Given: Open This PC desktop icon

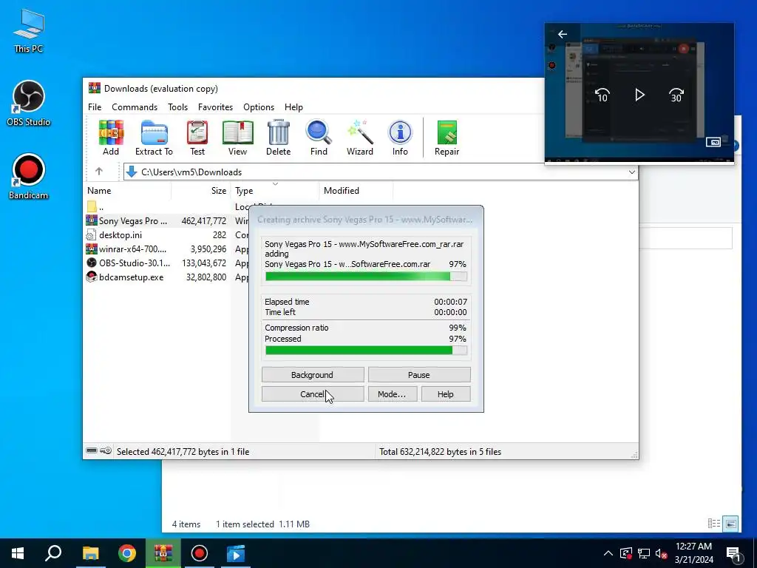Looking at the screenshot, I should (x=29, y=31).
